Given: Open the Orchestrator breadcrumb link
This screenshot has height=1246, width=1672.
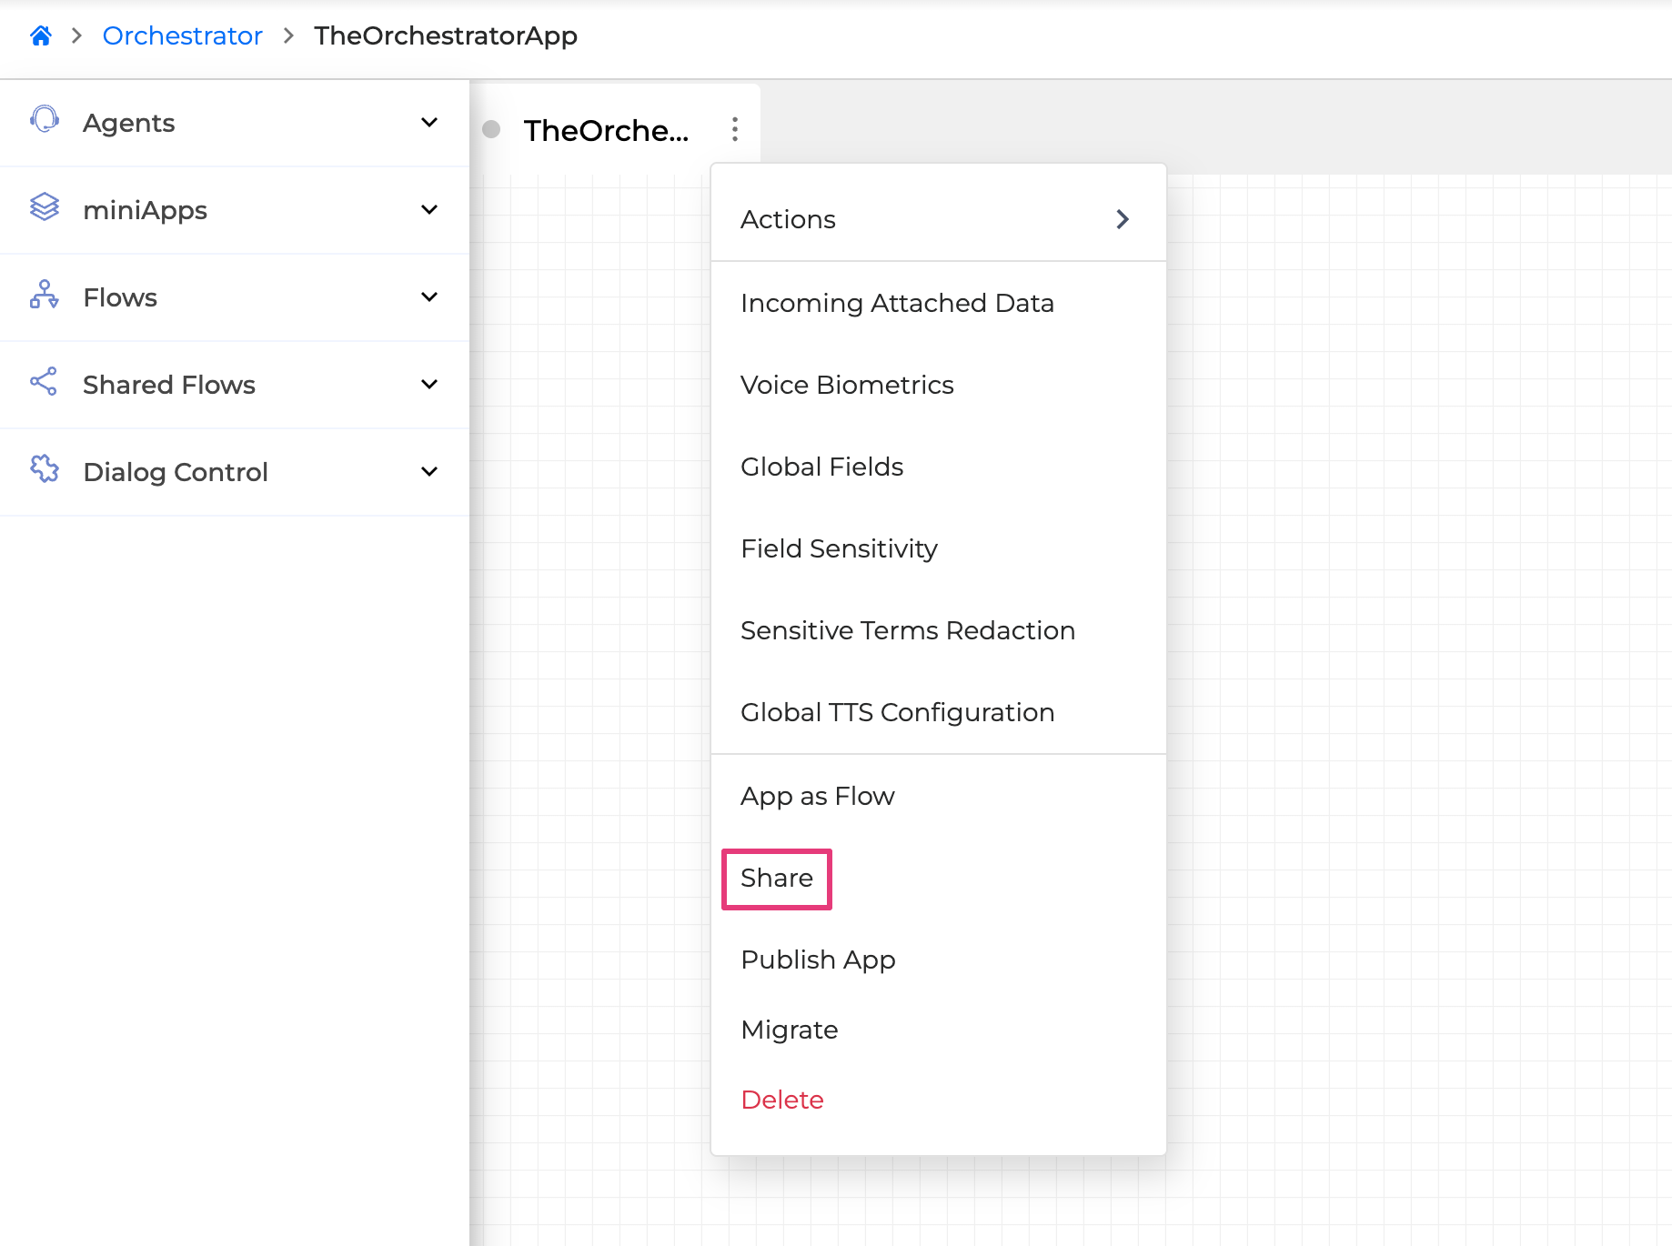Looking at the screenshot, I should [x=182, y=35].
